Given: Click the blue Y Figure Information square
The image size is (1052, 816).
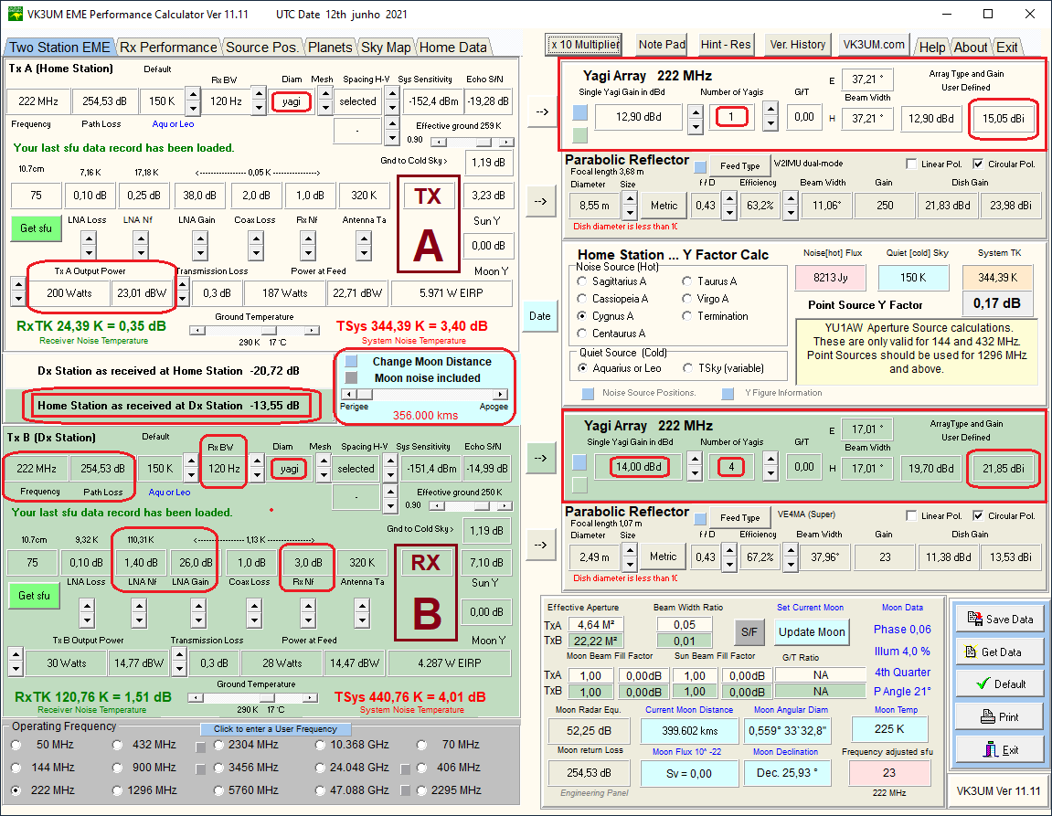Looking at the screenshot, I should coord(728,394).
